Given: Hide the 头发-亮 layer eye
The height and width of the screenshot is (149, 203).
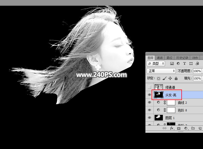Looking at the screenshot, I should 149,95.
